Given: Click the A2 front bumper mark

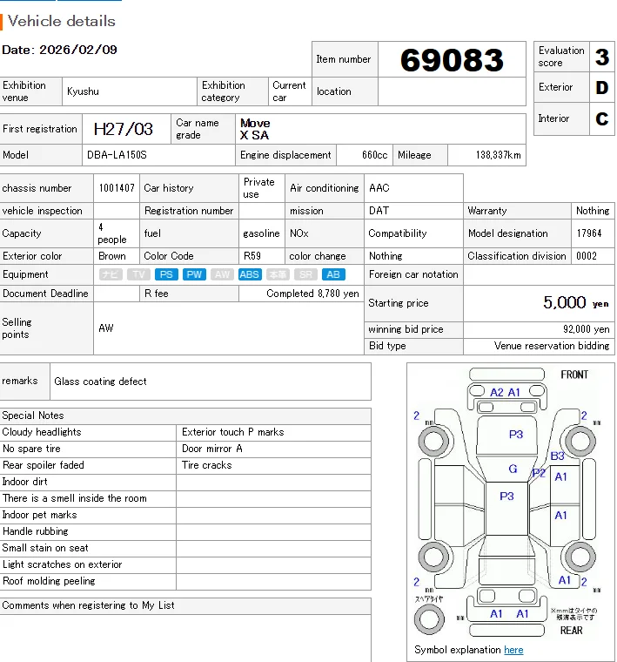Looking at the screenshot, I should coord(497,392).
